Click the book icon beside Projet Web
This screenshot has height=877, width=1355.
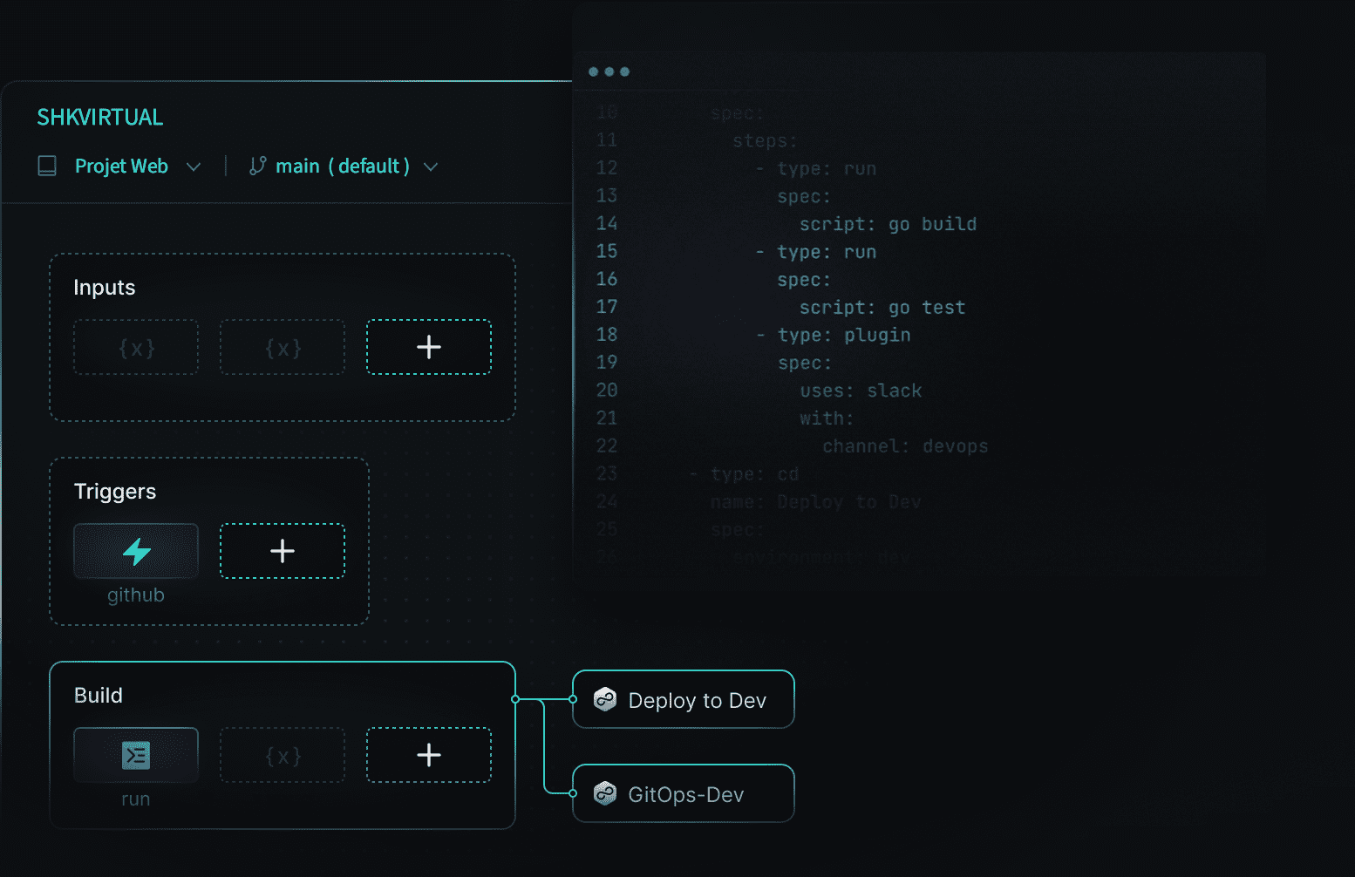(x=47, y=167)
